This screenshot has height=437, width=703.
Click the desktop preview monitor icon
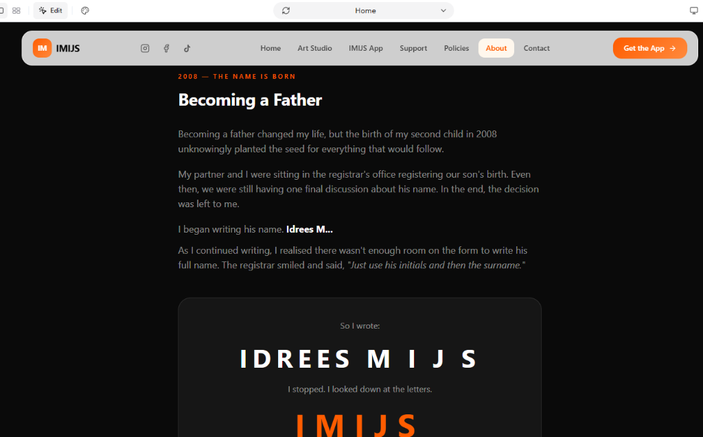click(x=693, y=10)
